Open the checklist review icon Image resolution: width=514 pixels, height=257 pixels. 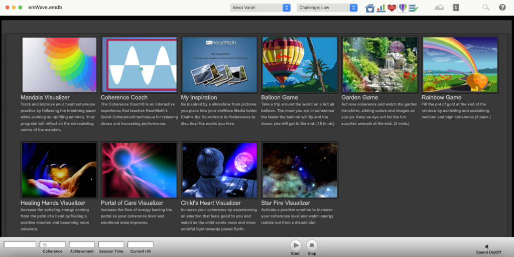414,8
